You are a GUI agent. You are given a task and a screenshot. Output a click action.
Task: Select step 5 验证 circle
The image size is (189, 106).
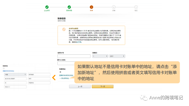pos(136,7)
